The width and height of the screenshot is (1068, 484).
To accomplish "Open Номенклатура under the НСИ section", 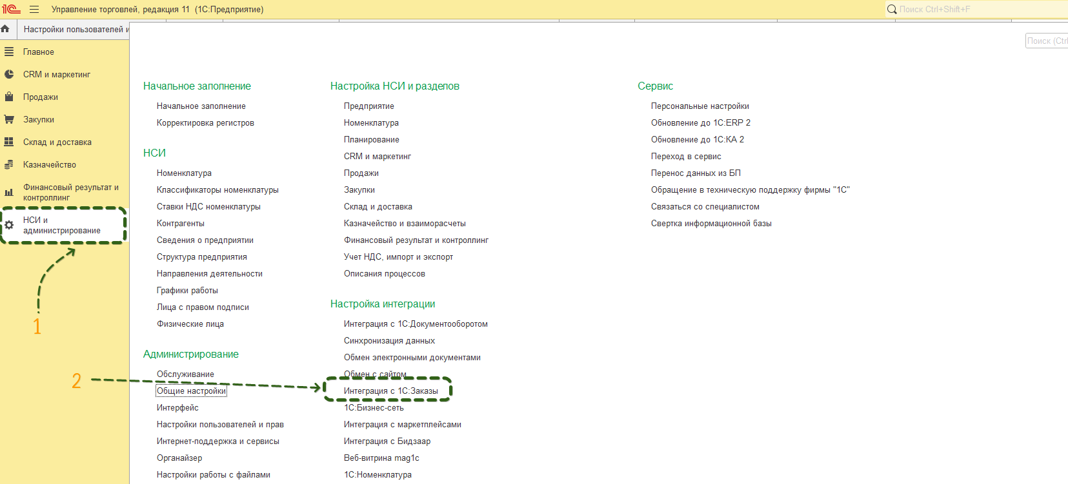I will (x=184, y=173).
